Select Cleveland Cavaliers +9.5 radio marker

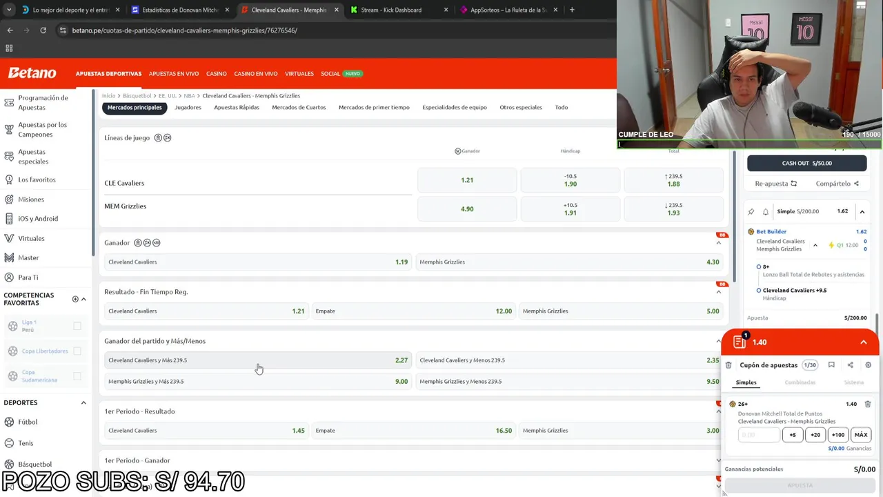[x=759, y=291]
